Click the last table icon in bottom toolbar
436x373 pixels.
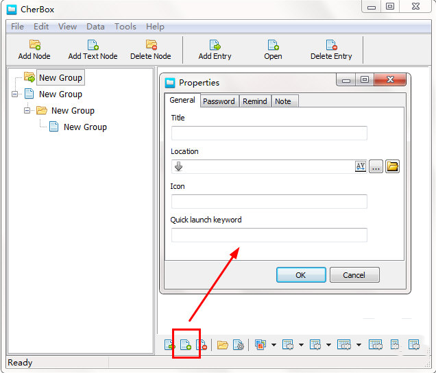[x=414, y=345]
